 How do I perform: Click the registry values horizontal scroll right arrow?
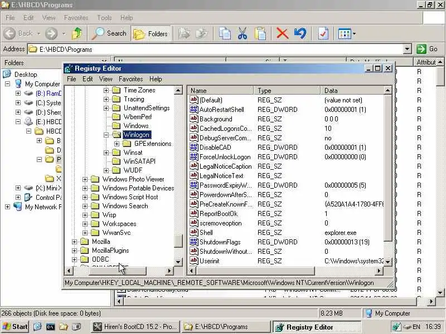tap(379, 271)
